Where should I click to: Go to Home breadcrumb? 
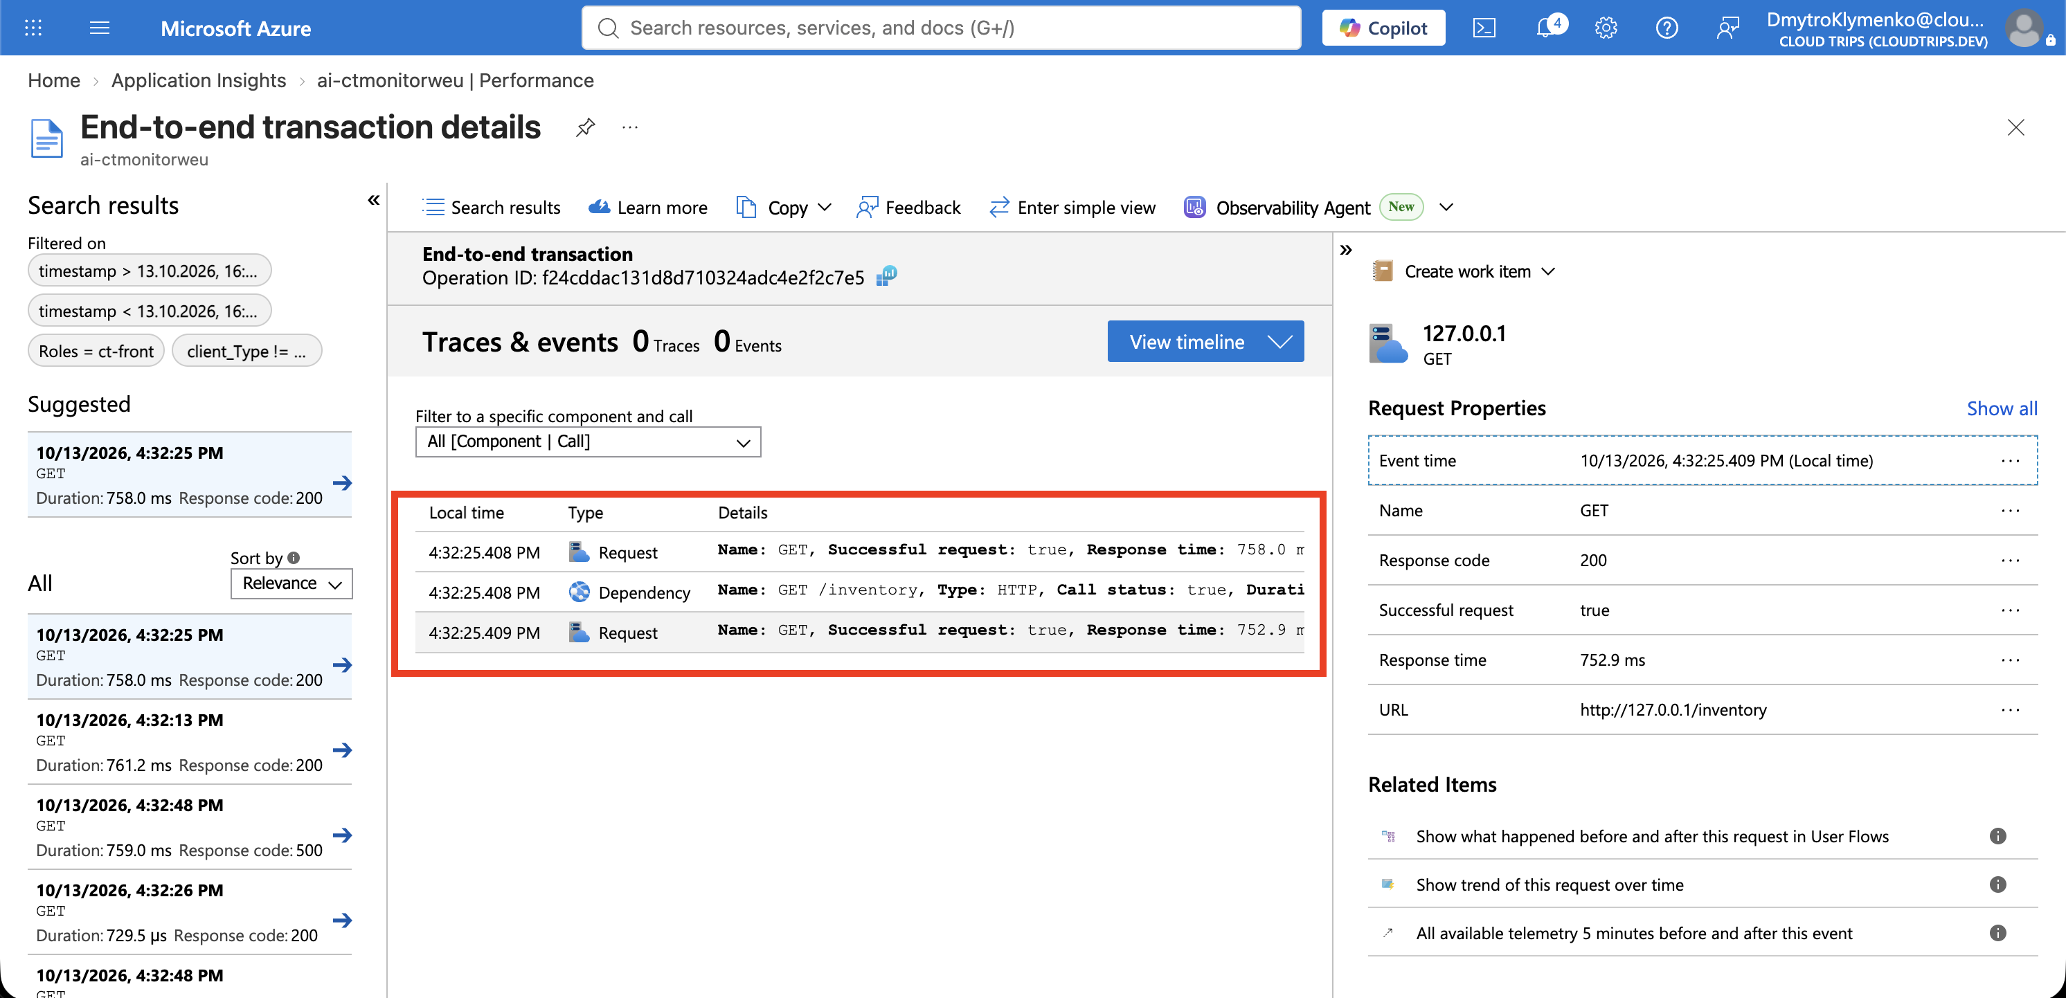(x=54, y=80)
